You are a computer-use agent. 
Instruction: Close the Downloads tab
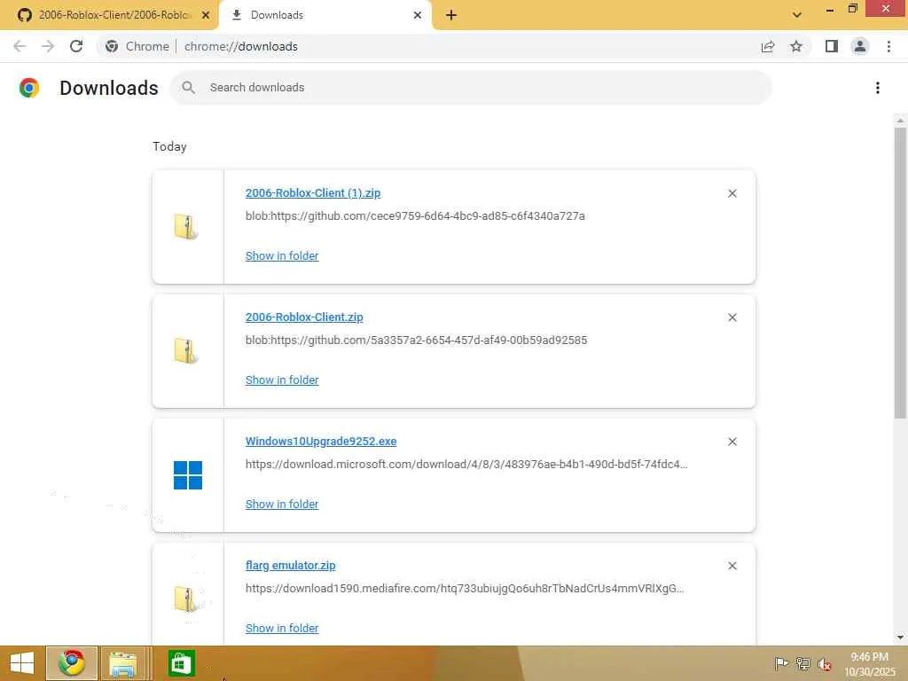[418, 15]
